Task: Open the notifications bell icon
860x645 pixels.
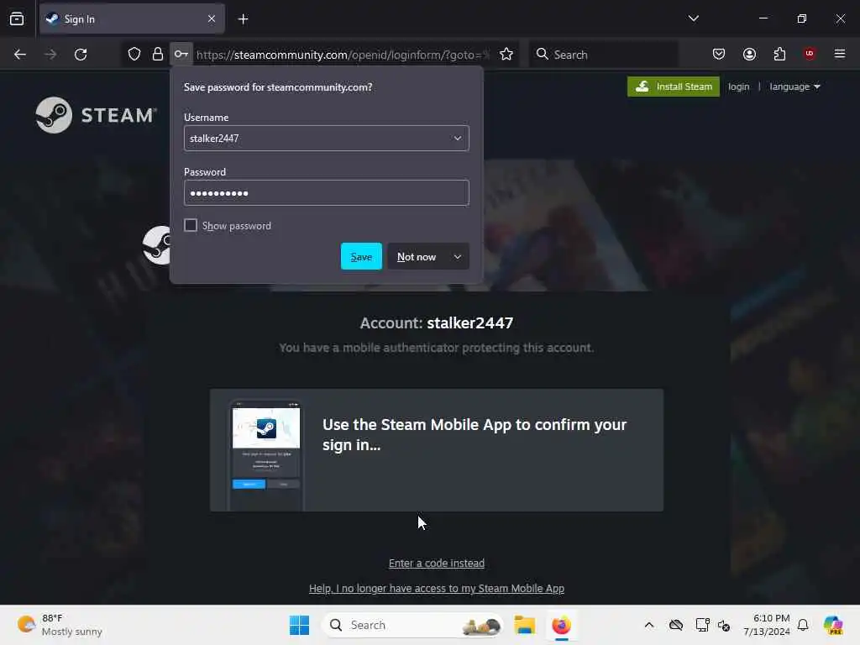Action: tap(803, 625)
